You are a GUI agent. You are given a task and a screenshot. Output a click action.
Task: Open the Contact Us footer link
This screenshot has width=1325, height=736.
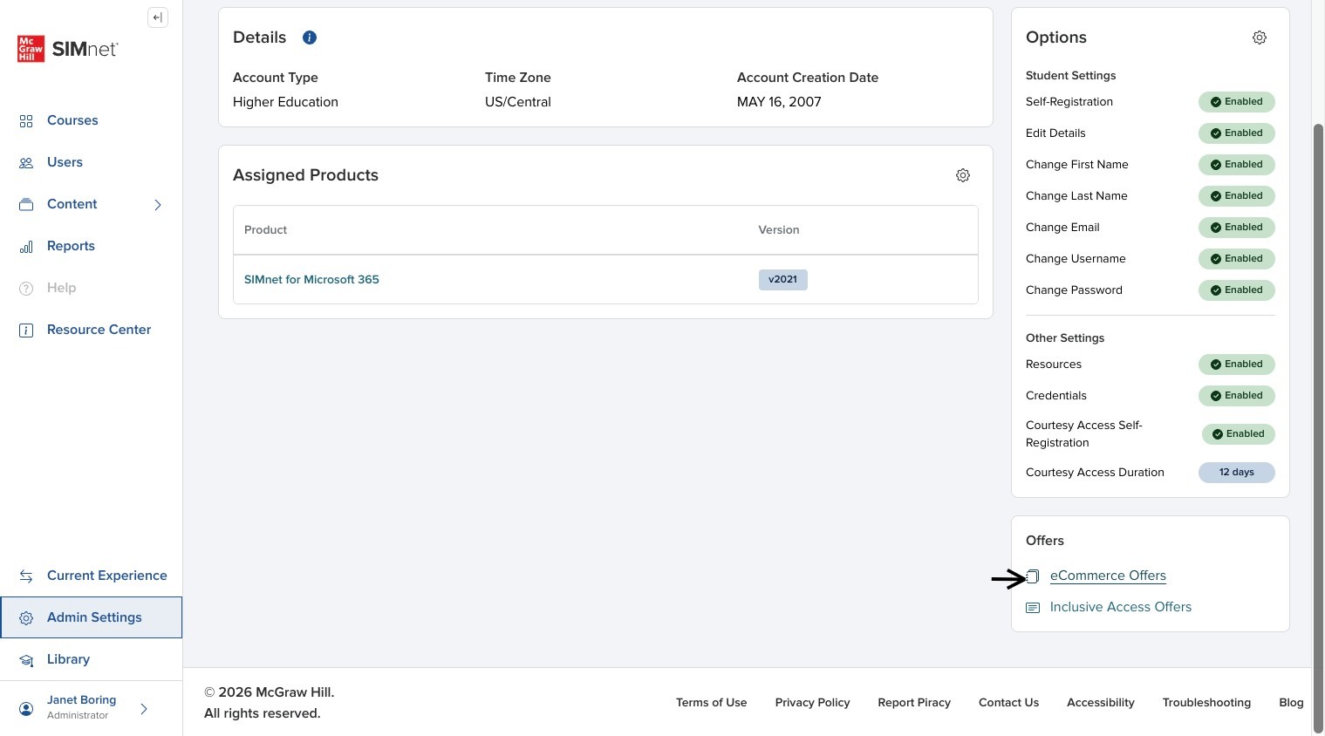click(x=1008, y=703)
